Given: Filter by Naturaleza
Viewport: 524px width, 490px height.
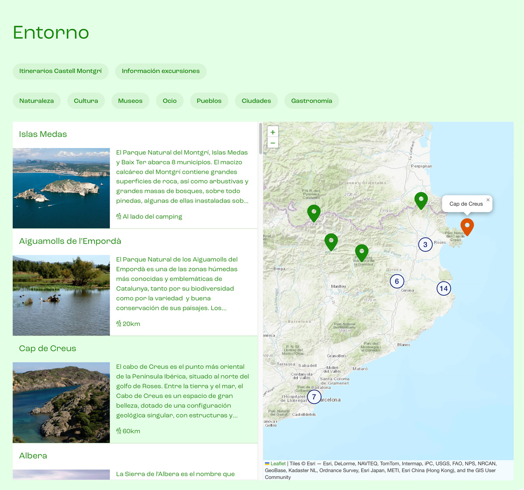Looking at the screenshot, I should [37, 101].
